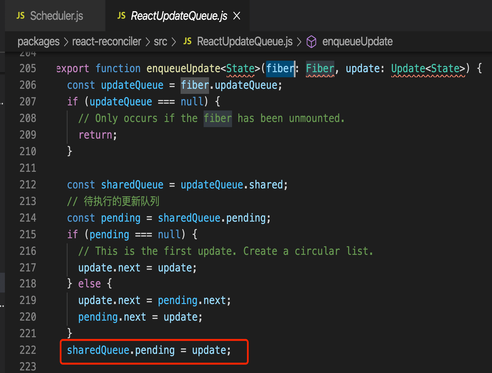Click the Fiber type annotation on line 205
The height and width of the screenshot is (373, 492).
[x=320, y=68]
